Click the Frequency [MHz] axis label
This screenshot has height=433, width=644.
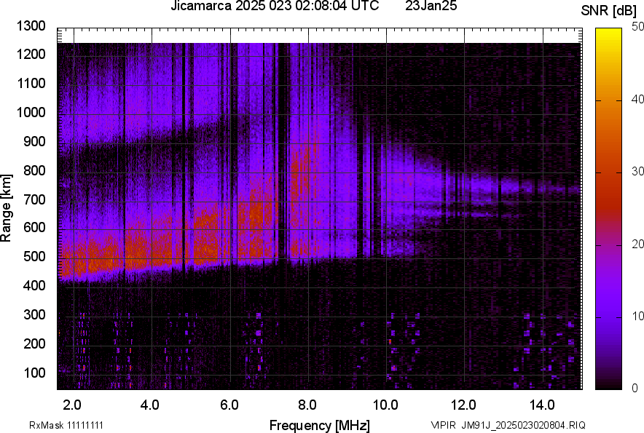(319, 424)
